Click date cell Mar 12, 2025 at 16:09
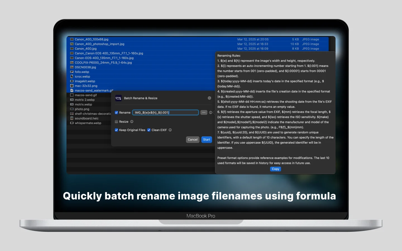The image size is (402, 251). (x=253, y=49)
